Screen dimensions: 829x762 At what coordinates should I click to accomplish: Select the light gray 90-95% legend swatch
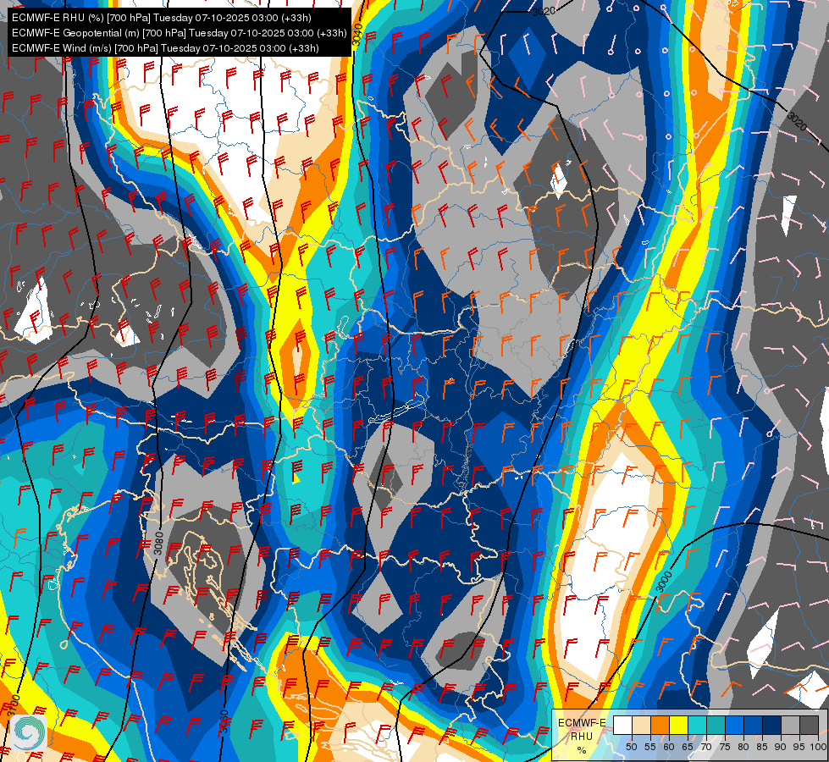coord(790,725)
